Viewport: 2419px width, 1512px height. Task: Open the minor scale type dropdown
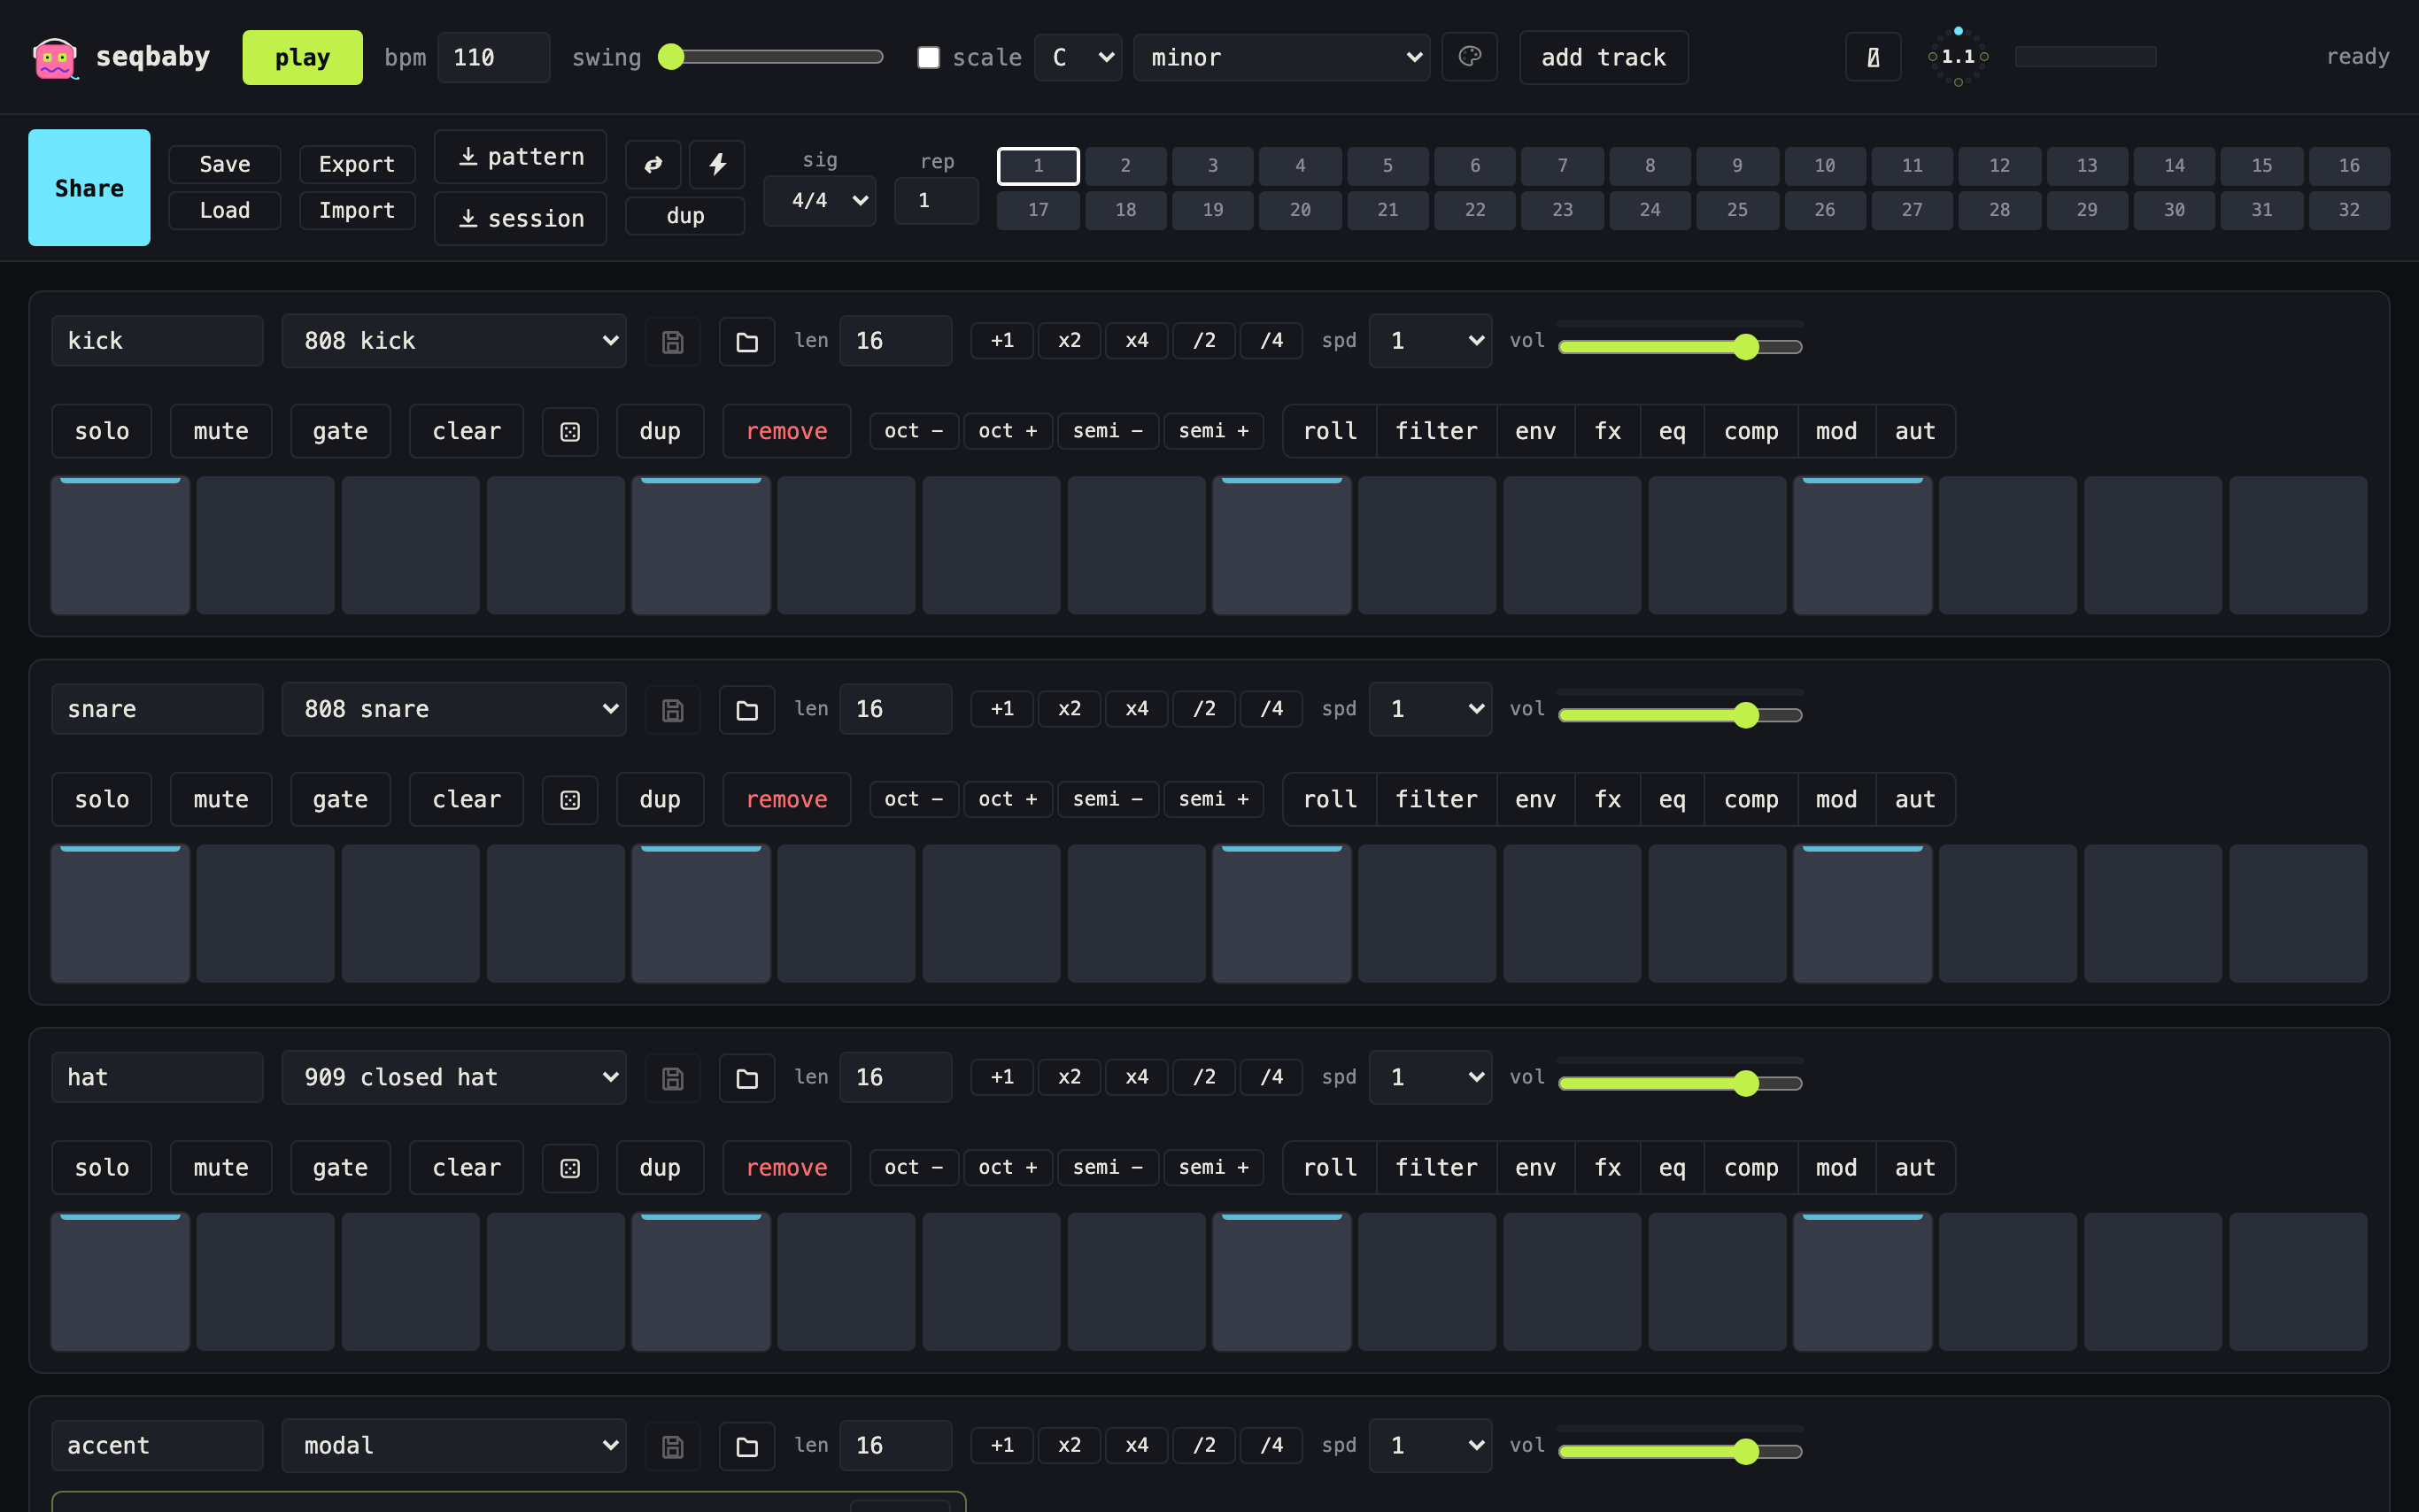click(1281, 57)
